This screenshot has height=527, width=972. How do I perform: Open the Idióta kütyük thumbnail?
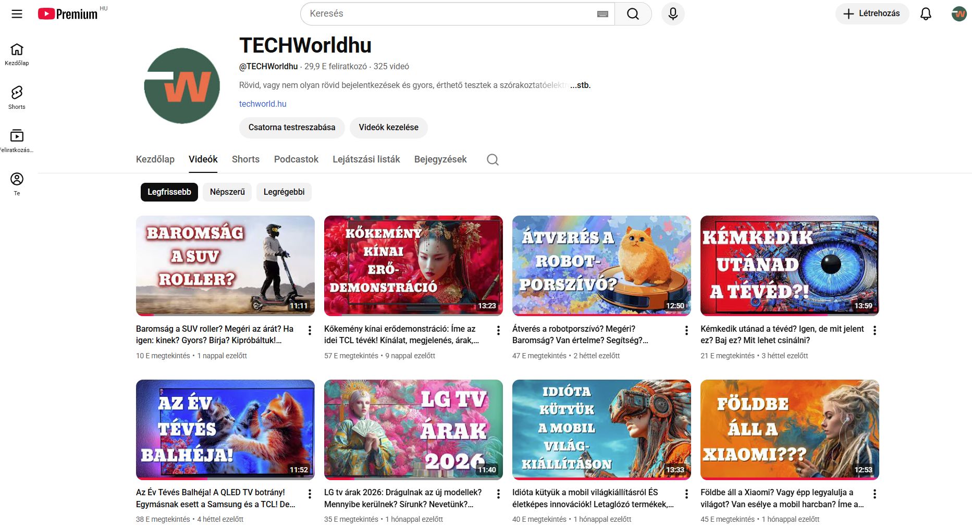(601, 430)
